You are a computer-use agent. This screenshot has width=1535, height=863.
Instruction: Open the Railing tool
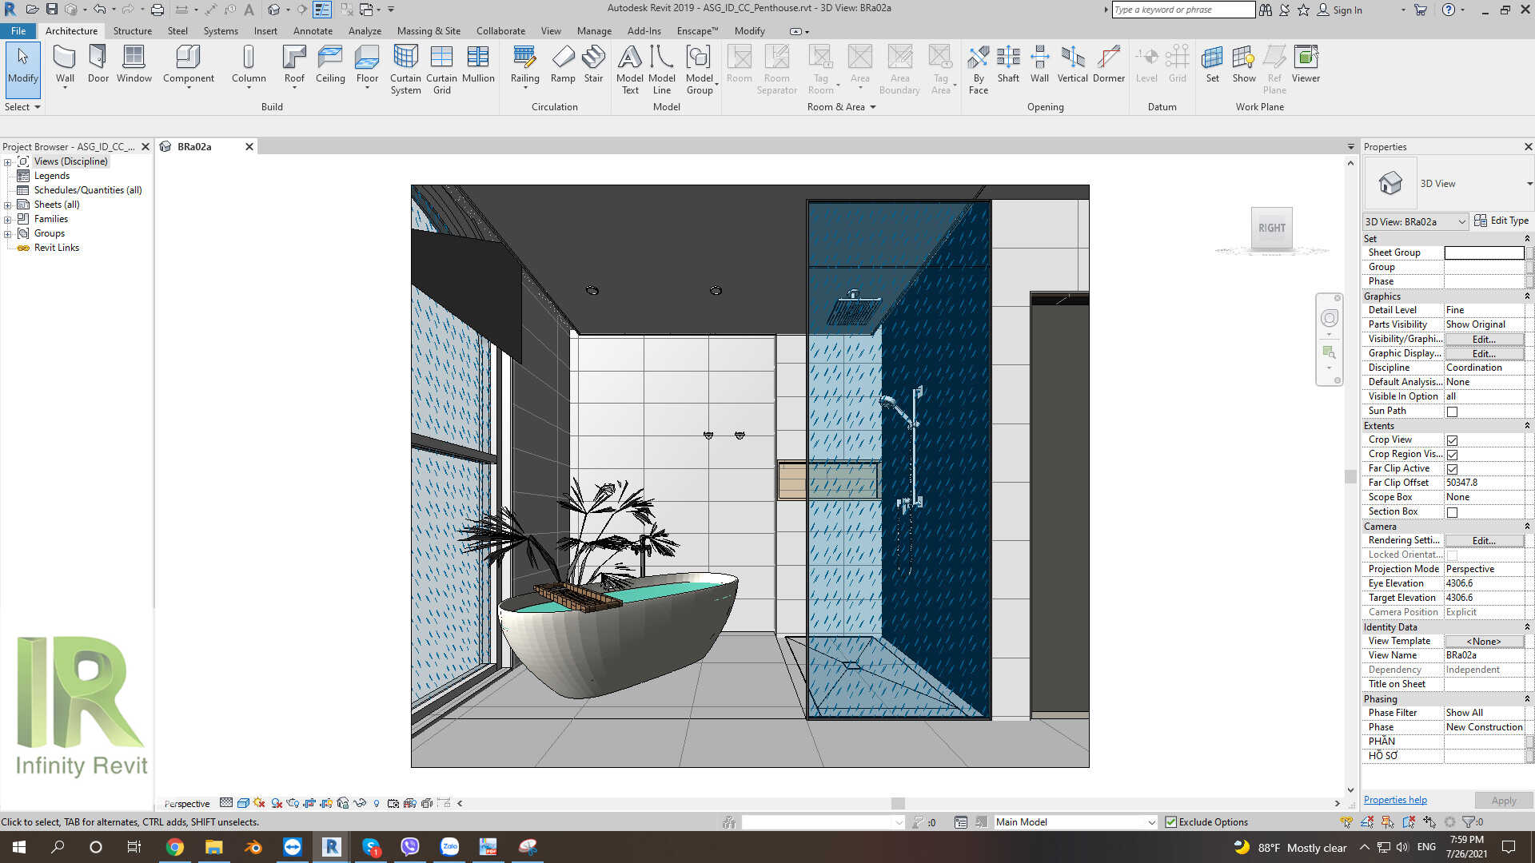point(524,66)
